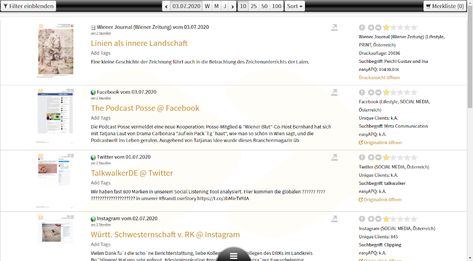Viewport: 473px width, 261px height.
Task: Rate Wiener Journal entry five stars
Action: tap(414, 27)
